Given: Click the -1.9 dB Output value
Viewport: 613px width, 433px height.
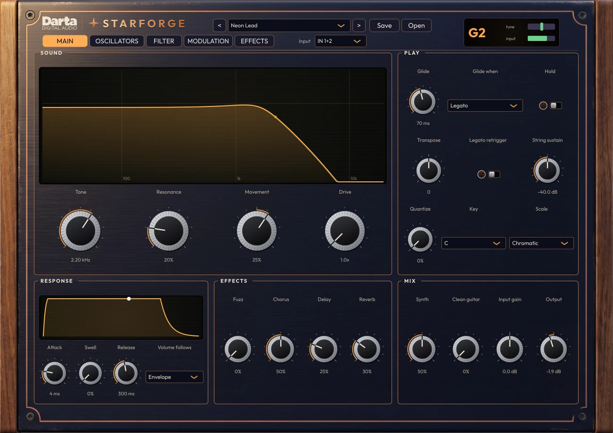Looking at the screenshot, I should pos(554,372).
